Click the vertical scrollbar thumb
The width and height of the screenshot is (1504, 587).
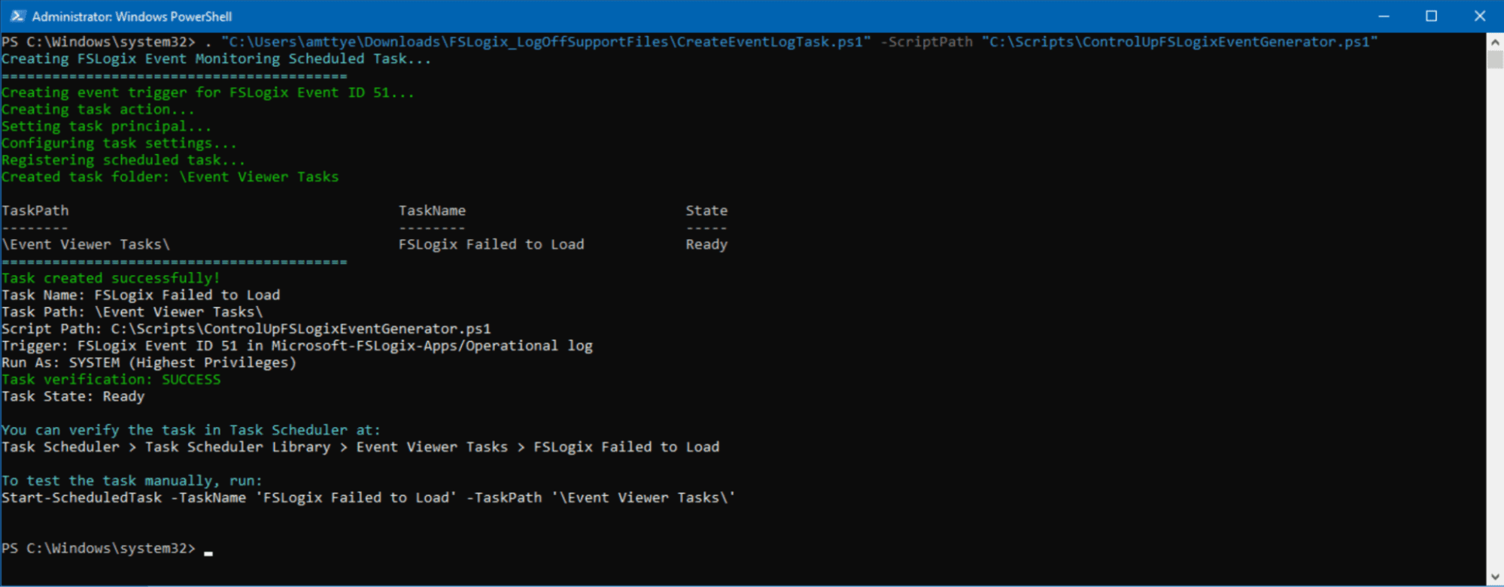point(1495,60)
